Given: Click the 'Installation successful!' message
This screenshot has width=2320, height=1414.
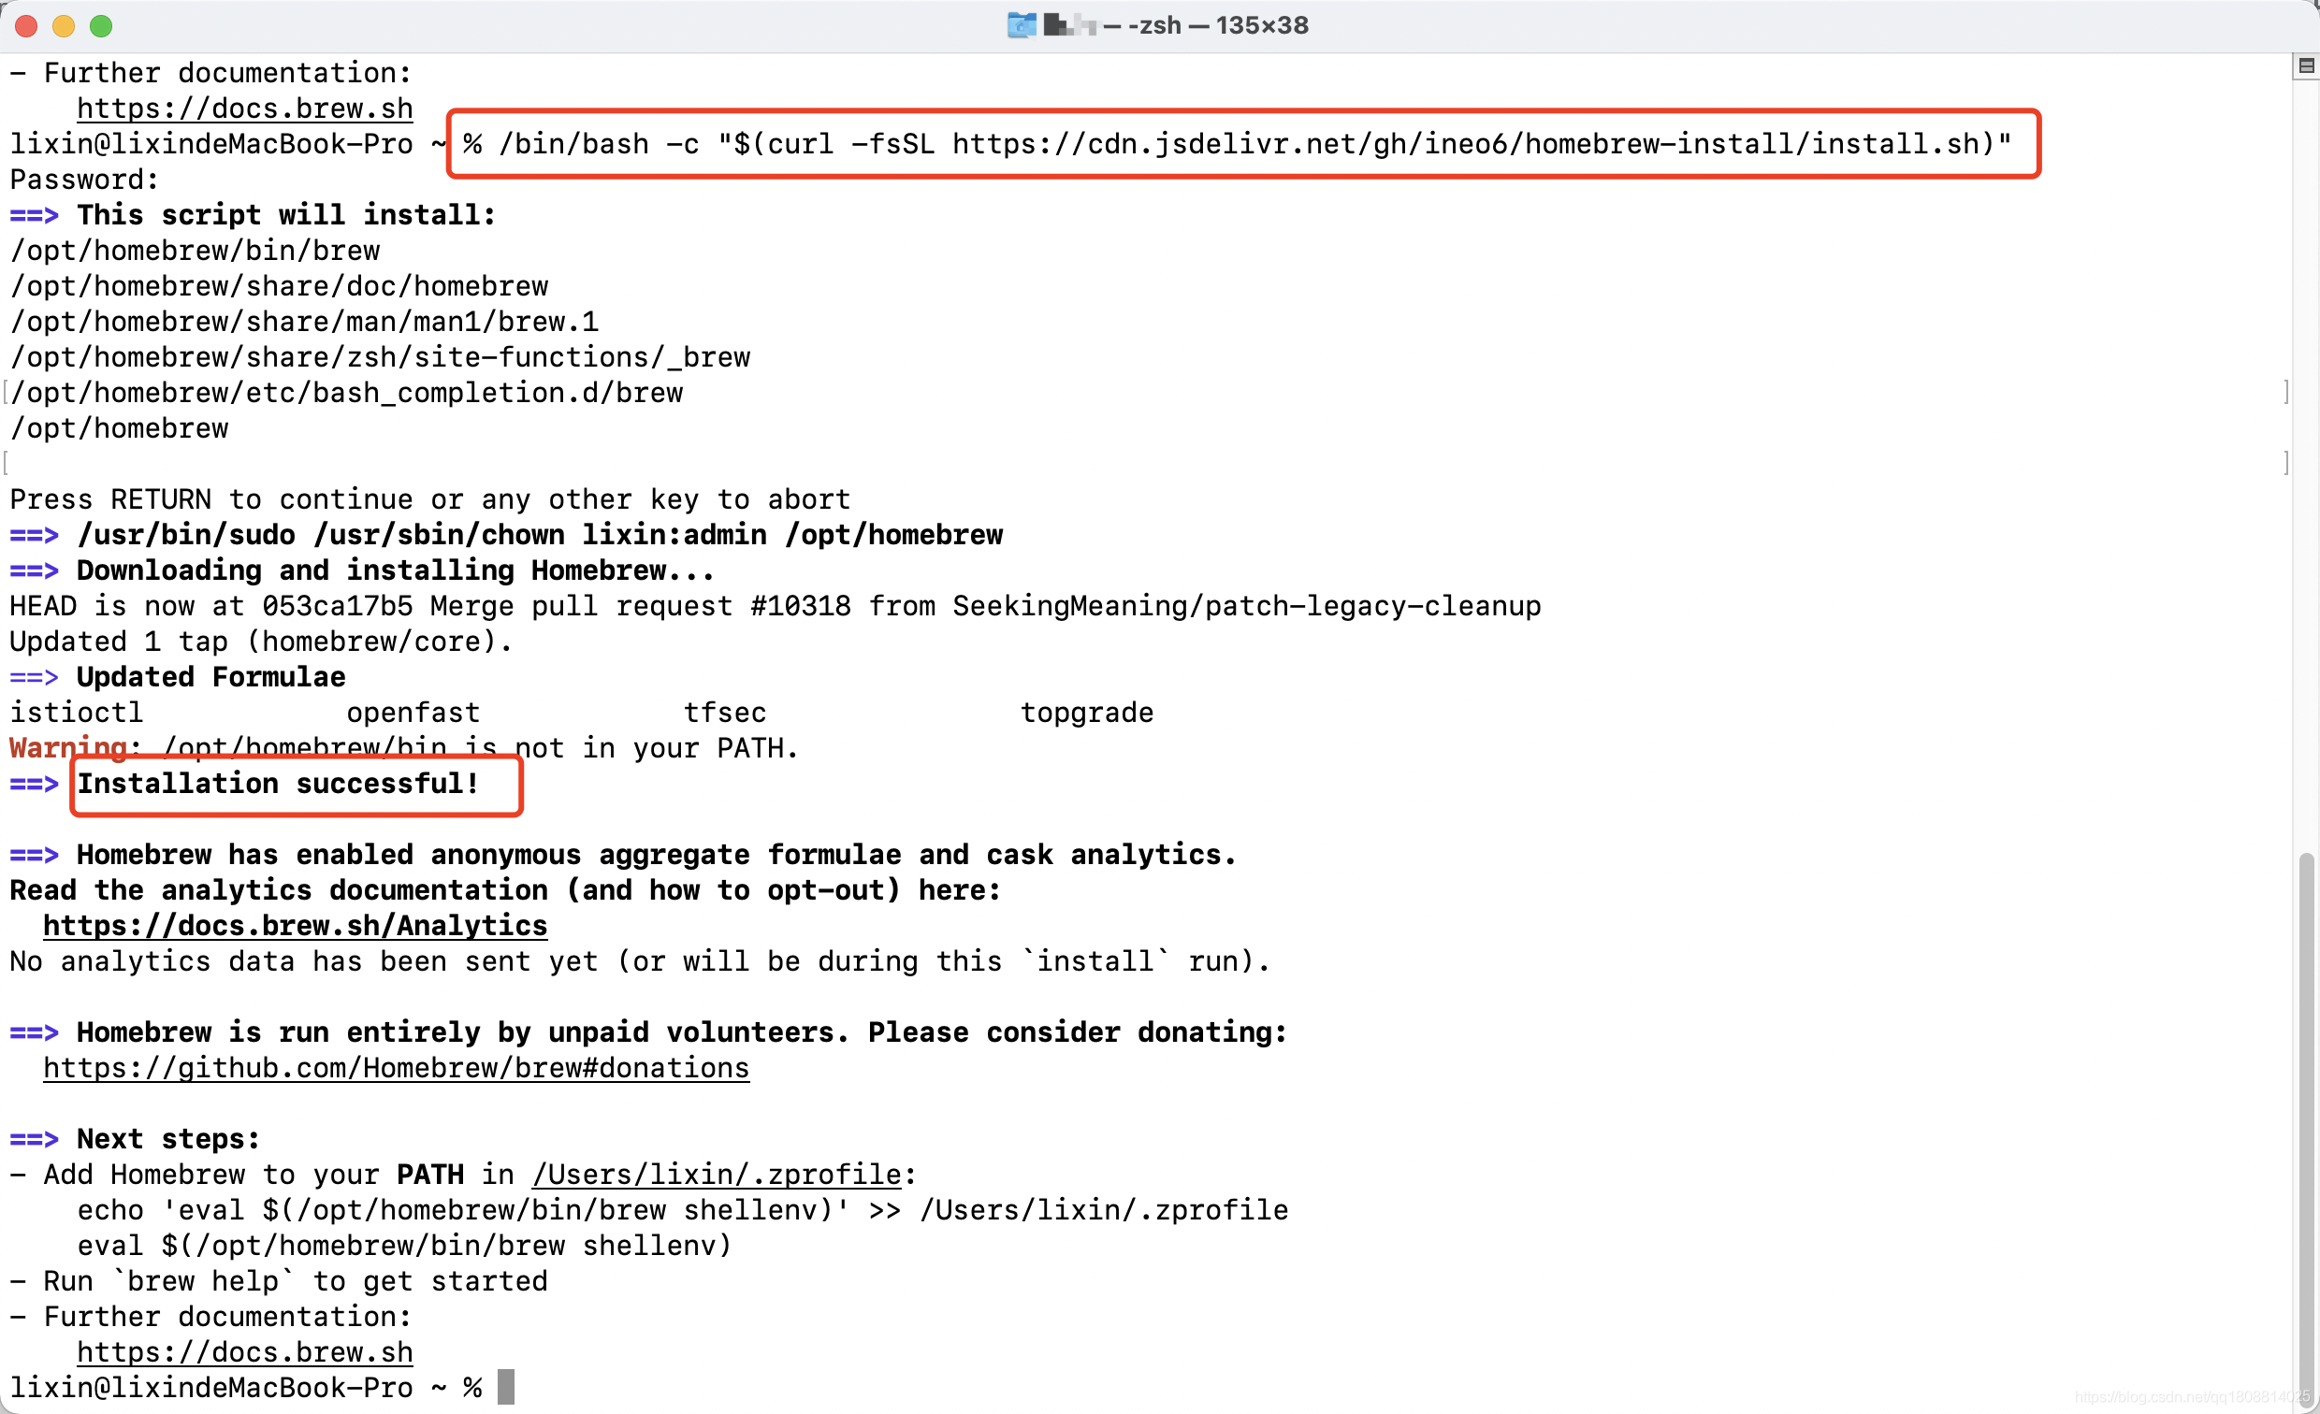Looking at the screenshot, I should click(279, 784).
